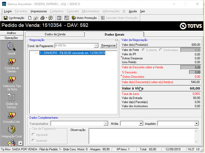Screen dimensions: 205x153
Task: Click Observação scrollbar up arrow
Action: tap(196, 131)
